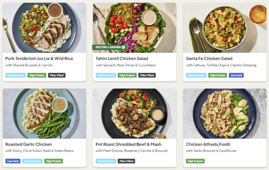The image size is (269, 170).
Task: Open the Pot Roast Shredded Beef & Mash title
Action: click(x=128, y=144)
